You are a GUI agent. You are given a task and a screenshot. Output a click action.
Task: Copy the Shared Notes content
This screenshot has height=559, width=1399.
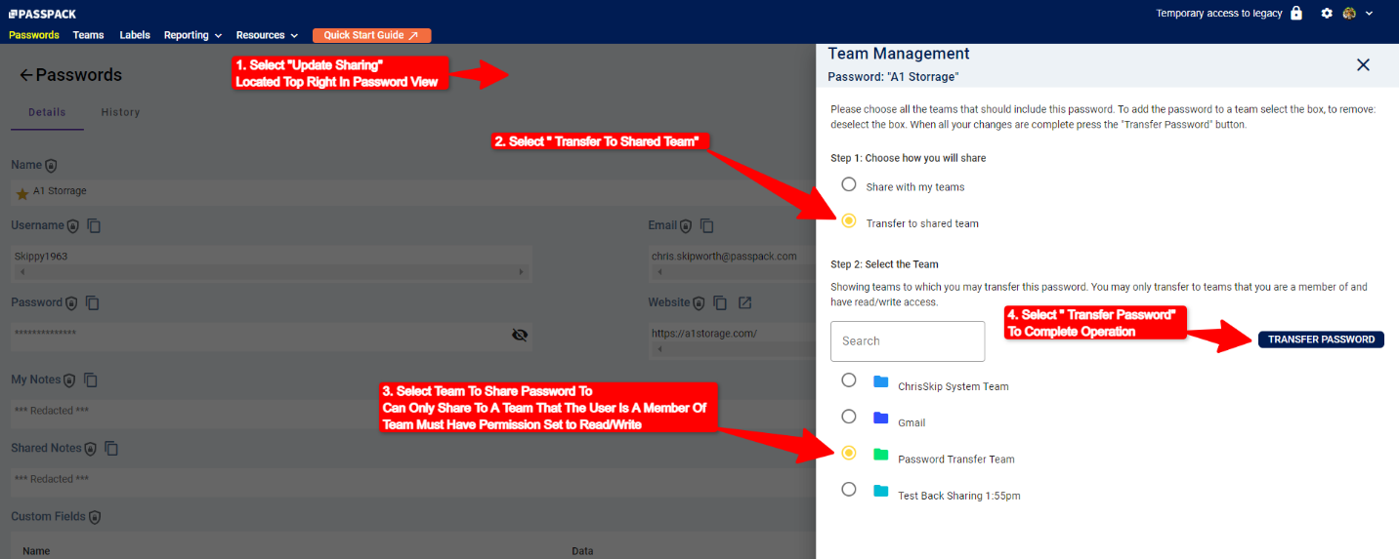[x=111, y=449]
